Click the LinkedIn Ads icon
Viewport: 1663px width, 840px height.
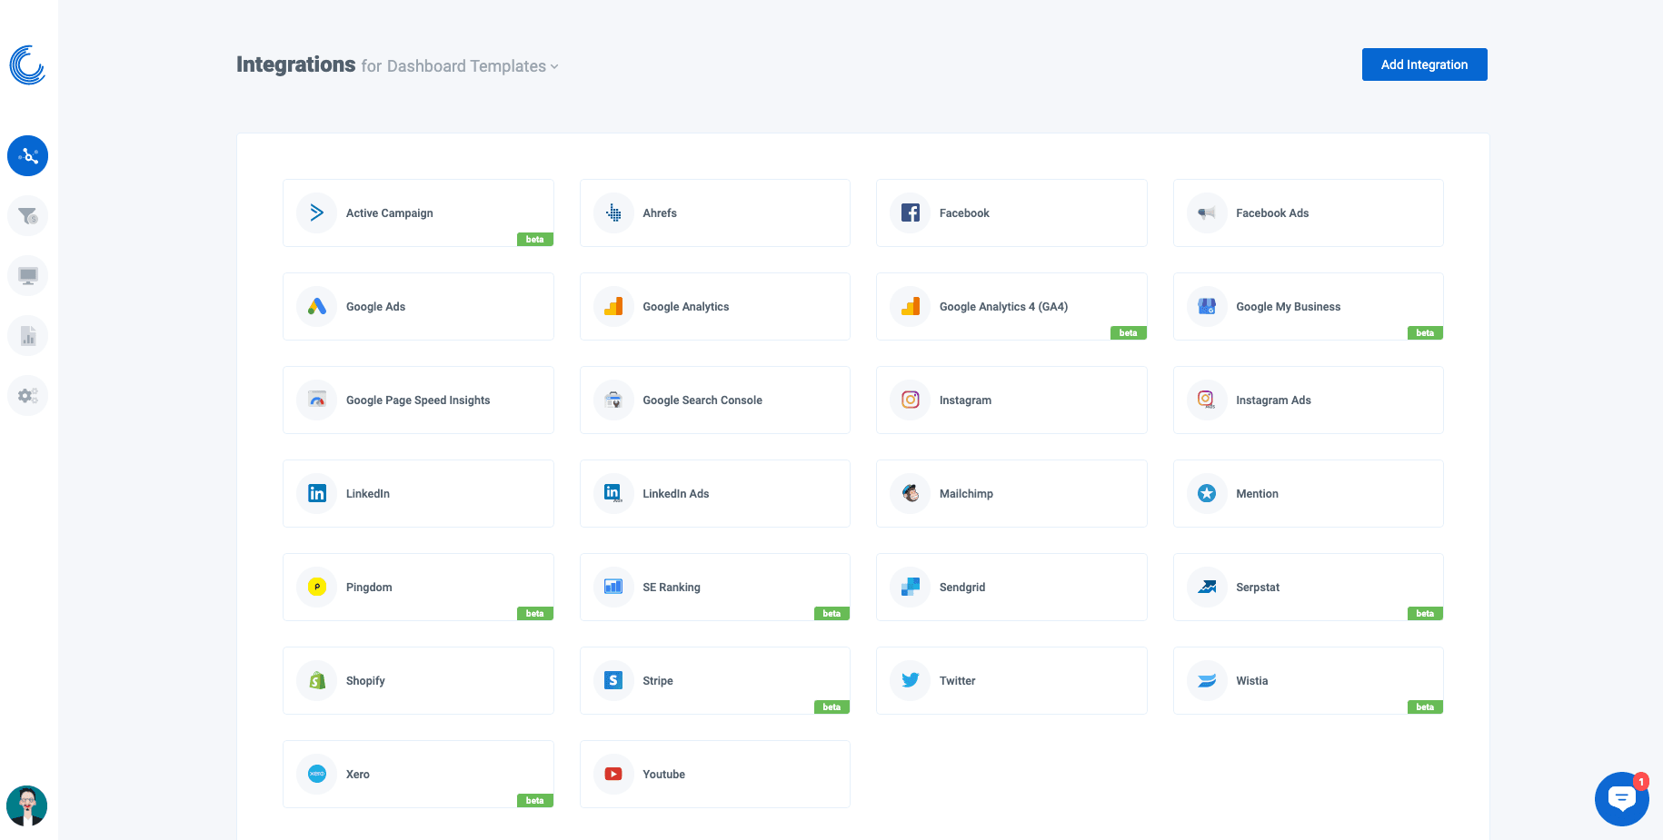tap(613, 493)
